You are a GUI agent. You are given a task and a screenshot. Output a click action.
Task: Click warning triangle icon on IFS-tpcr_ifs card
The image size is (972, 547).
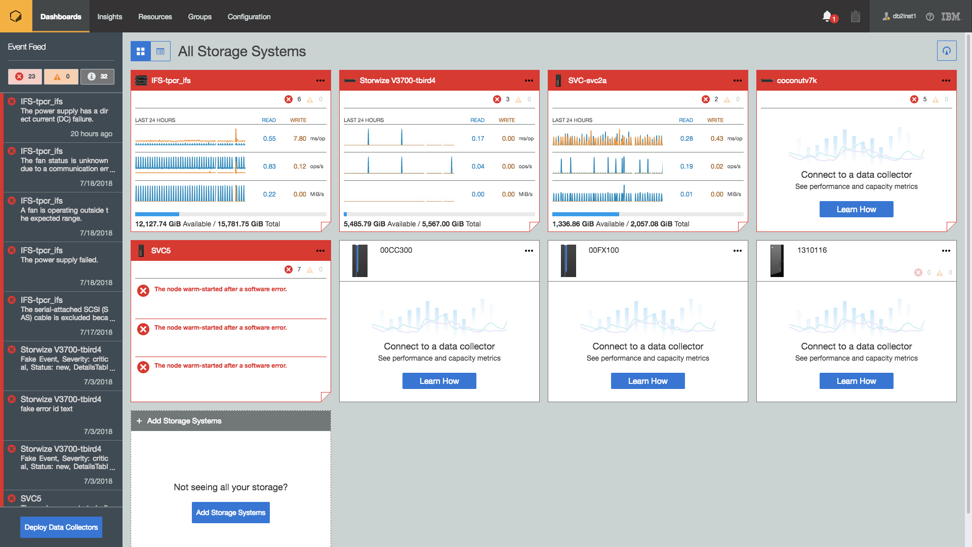pyautogui.click(x=310, y=100)
